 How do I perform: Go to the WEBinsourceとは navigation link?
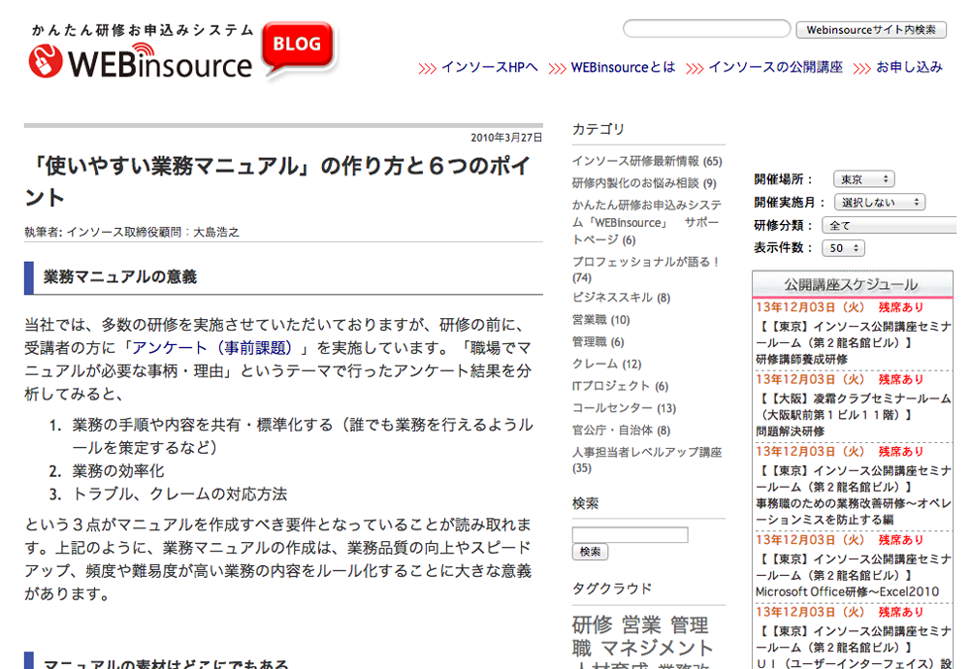tap(623, 68)
